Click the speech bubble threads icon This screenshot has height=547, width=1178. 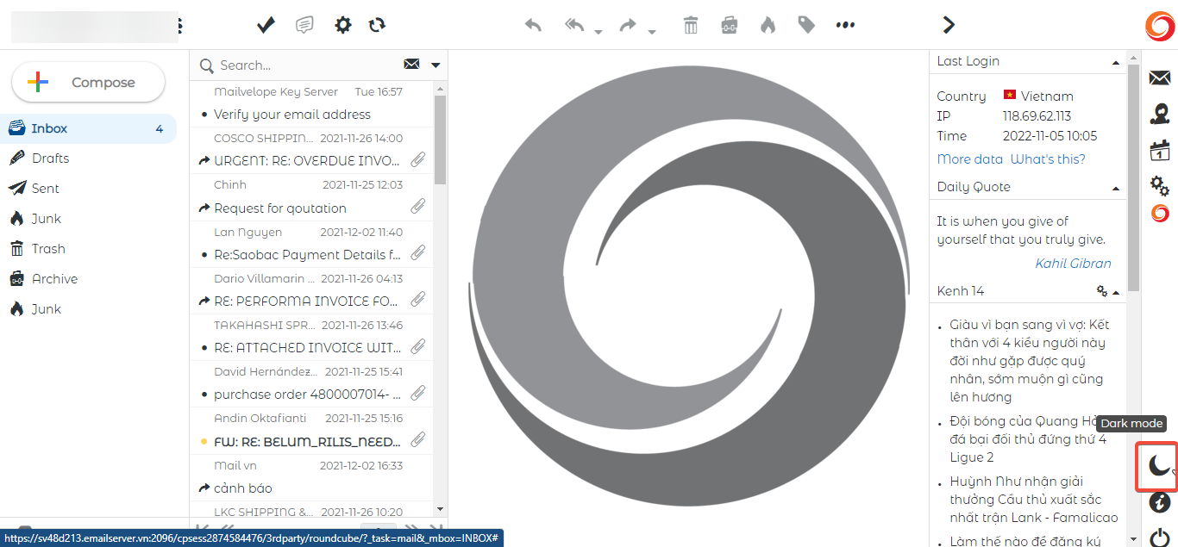304,25
